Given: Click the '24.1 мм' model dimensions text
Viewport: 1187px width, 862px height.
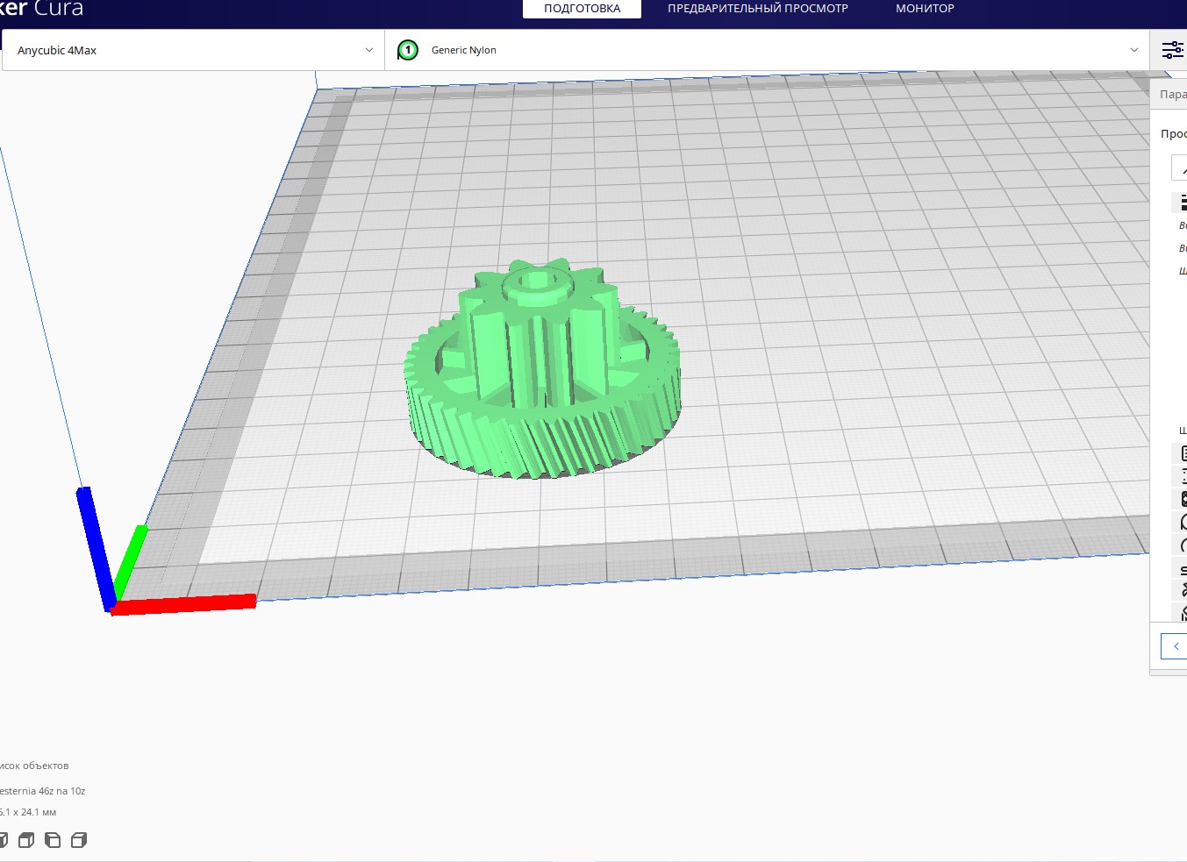Looking at the screenshot, I should coord(38,812).
